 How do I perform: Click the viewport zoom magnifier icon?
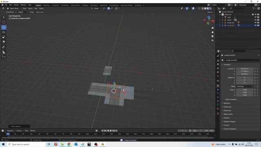click(x=212, y=28)
